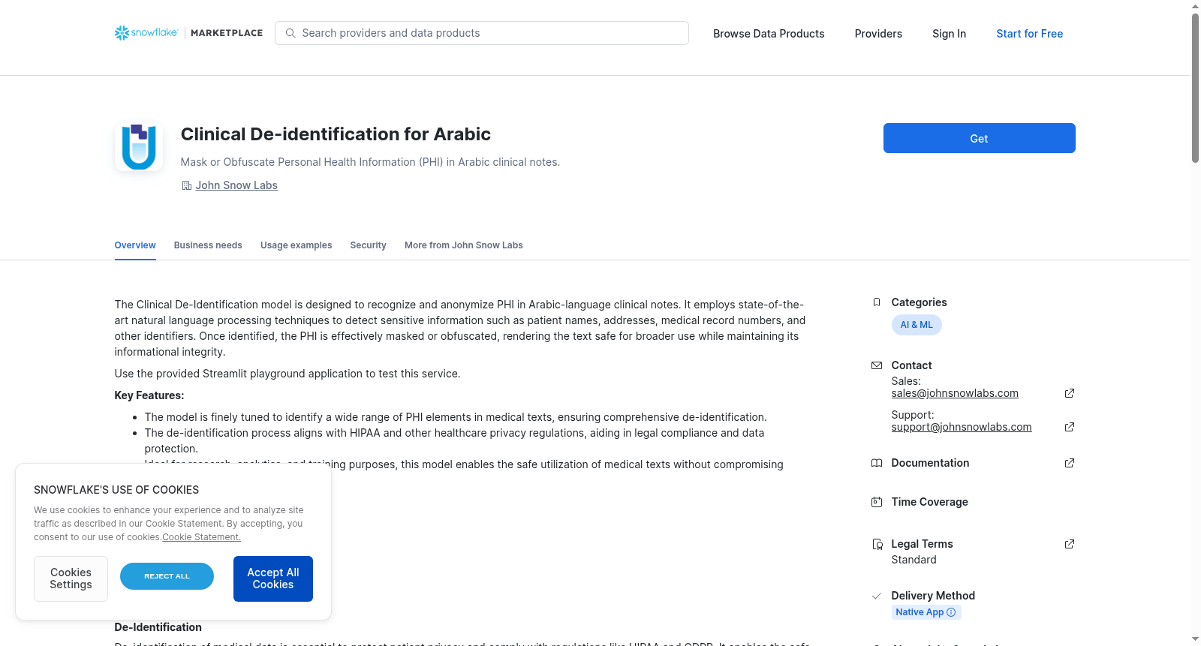
Task: Open the Security tab
Action: pyautogui.click(x=368, y=245)
